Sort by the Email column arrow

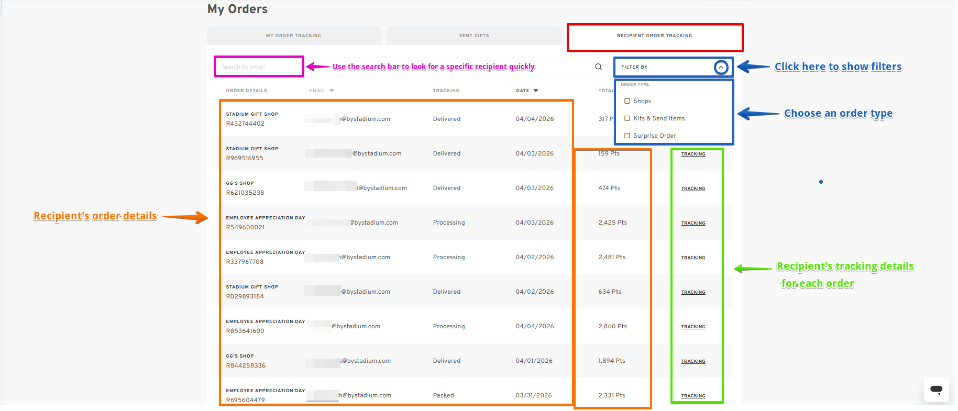pos(332,91)
